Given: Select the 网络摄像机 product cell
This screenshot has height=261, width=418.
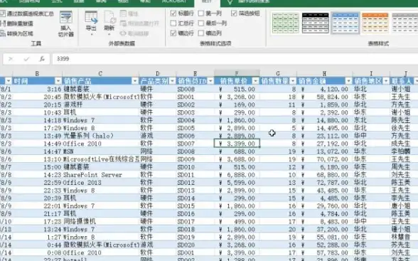Looking at the screenshot, I should (100, 222).
